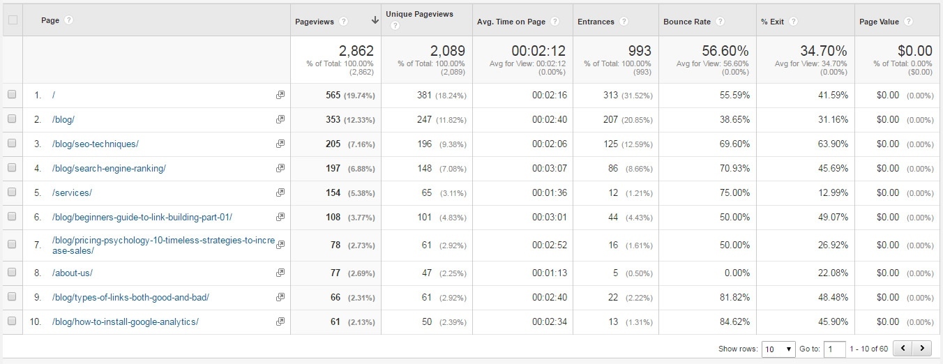This screenshot has width=943, height=364.
Task: Open external link icon beside /about-us/
Action: pyautogui.click(x=280, y=273)
